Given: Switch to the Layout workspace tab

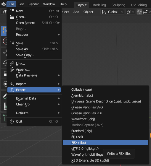Looking at the screenshot, I should [x=81, y=5].
